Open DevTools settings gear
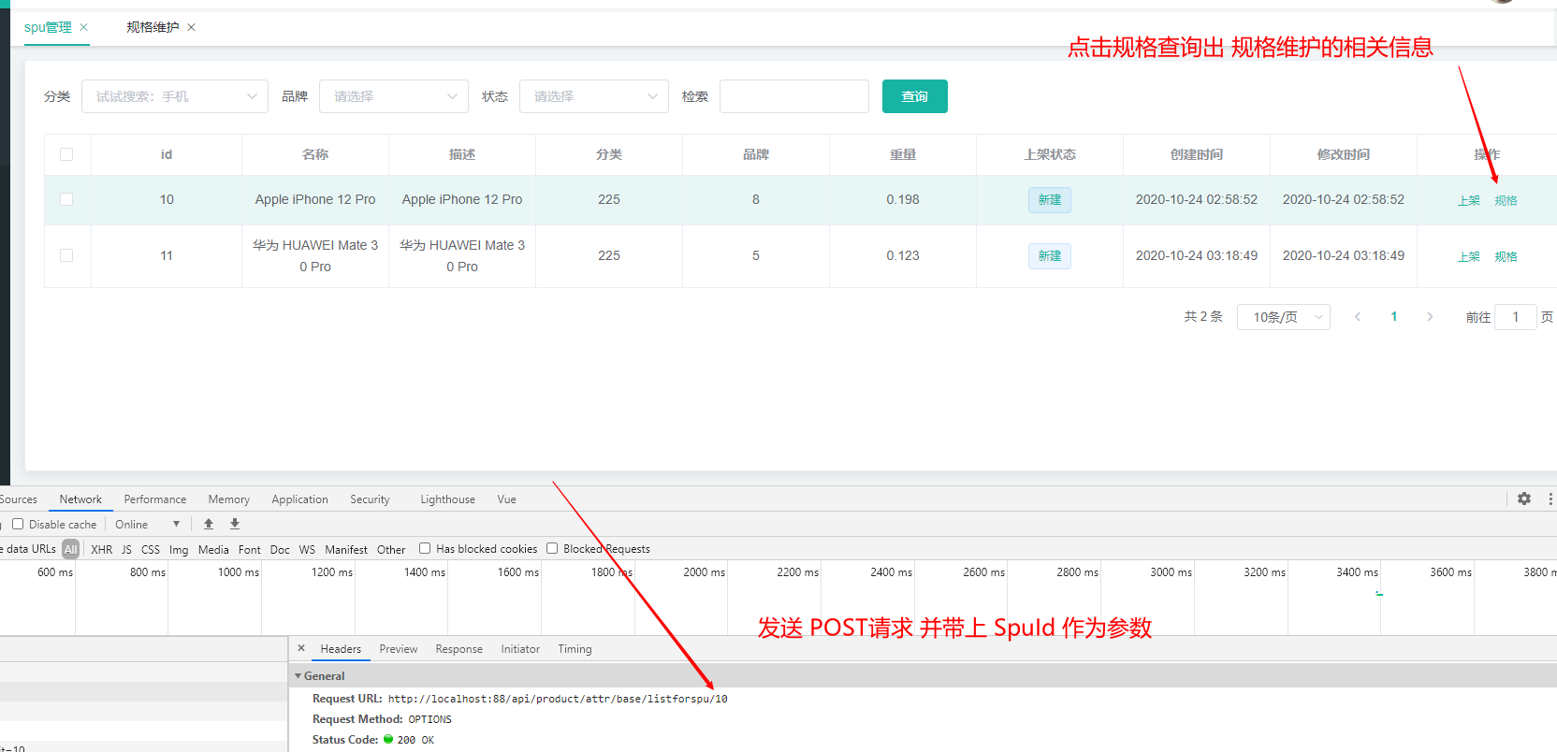 [x=1524, y=499]
